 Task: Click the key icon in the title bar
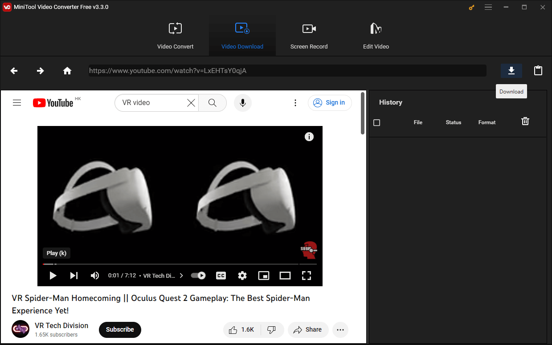[x=471, y=7]
